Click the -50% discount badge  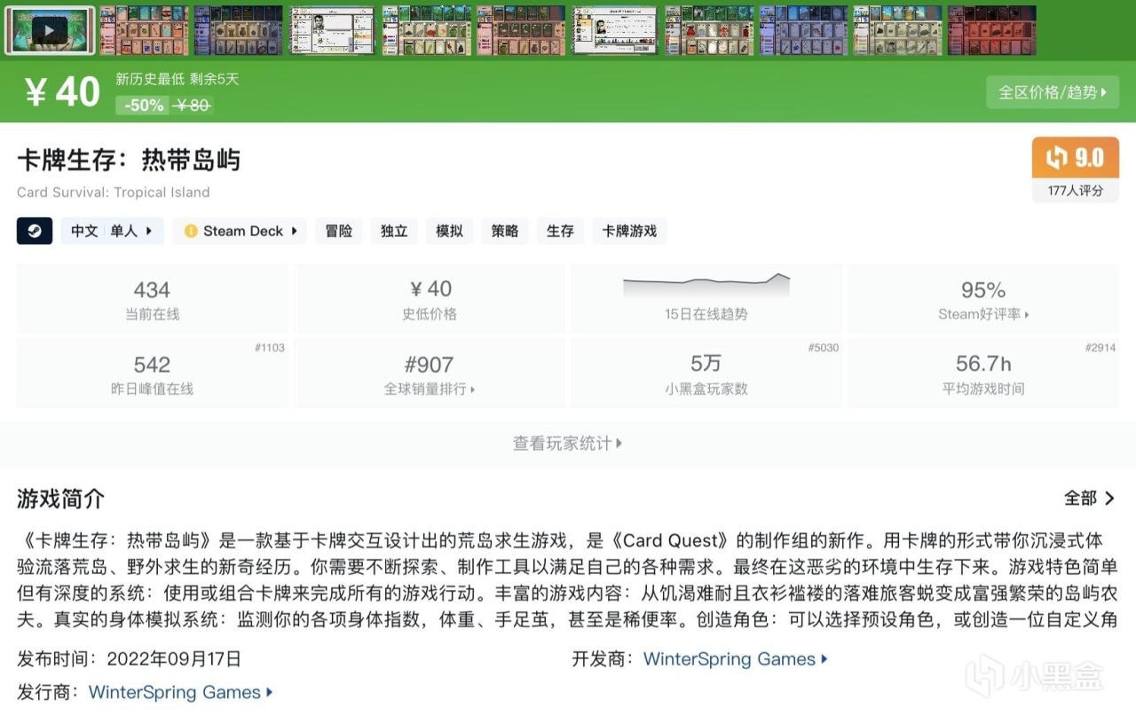click(x=144, y=105)
